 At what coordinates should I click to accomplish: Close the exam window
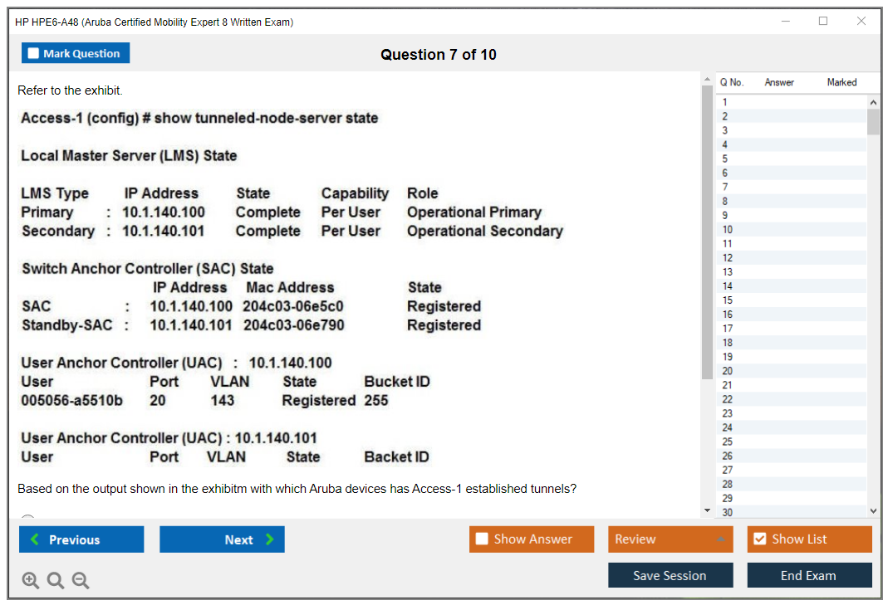point(861,22)
